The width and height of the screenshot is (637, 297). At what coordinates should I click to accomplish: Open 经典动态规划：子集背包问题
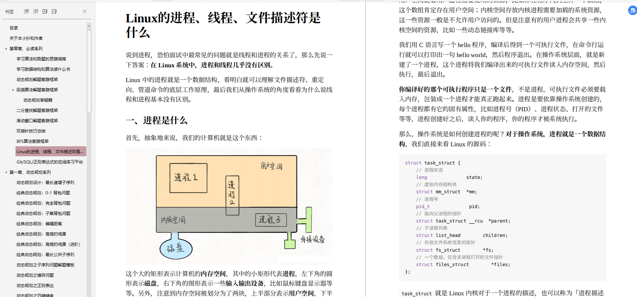point(43,213)
